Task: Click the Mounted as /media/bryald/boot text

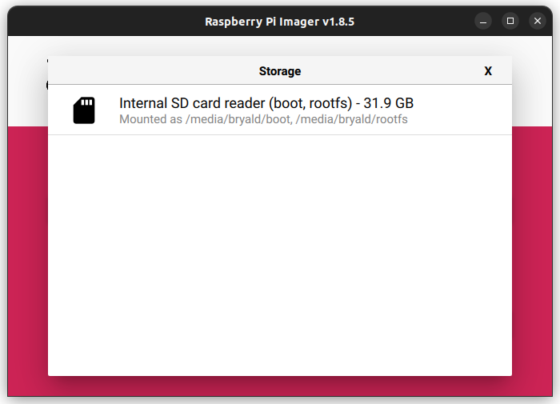Action: point(205,119)
